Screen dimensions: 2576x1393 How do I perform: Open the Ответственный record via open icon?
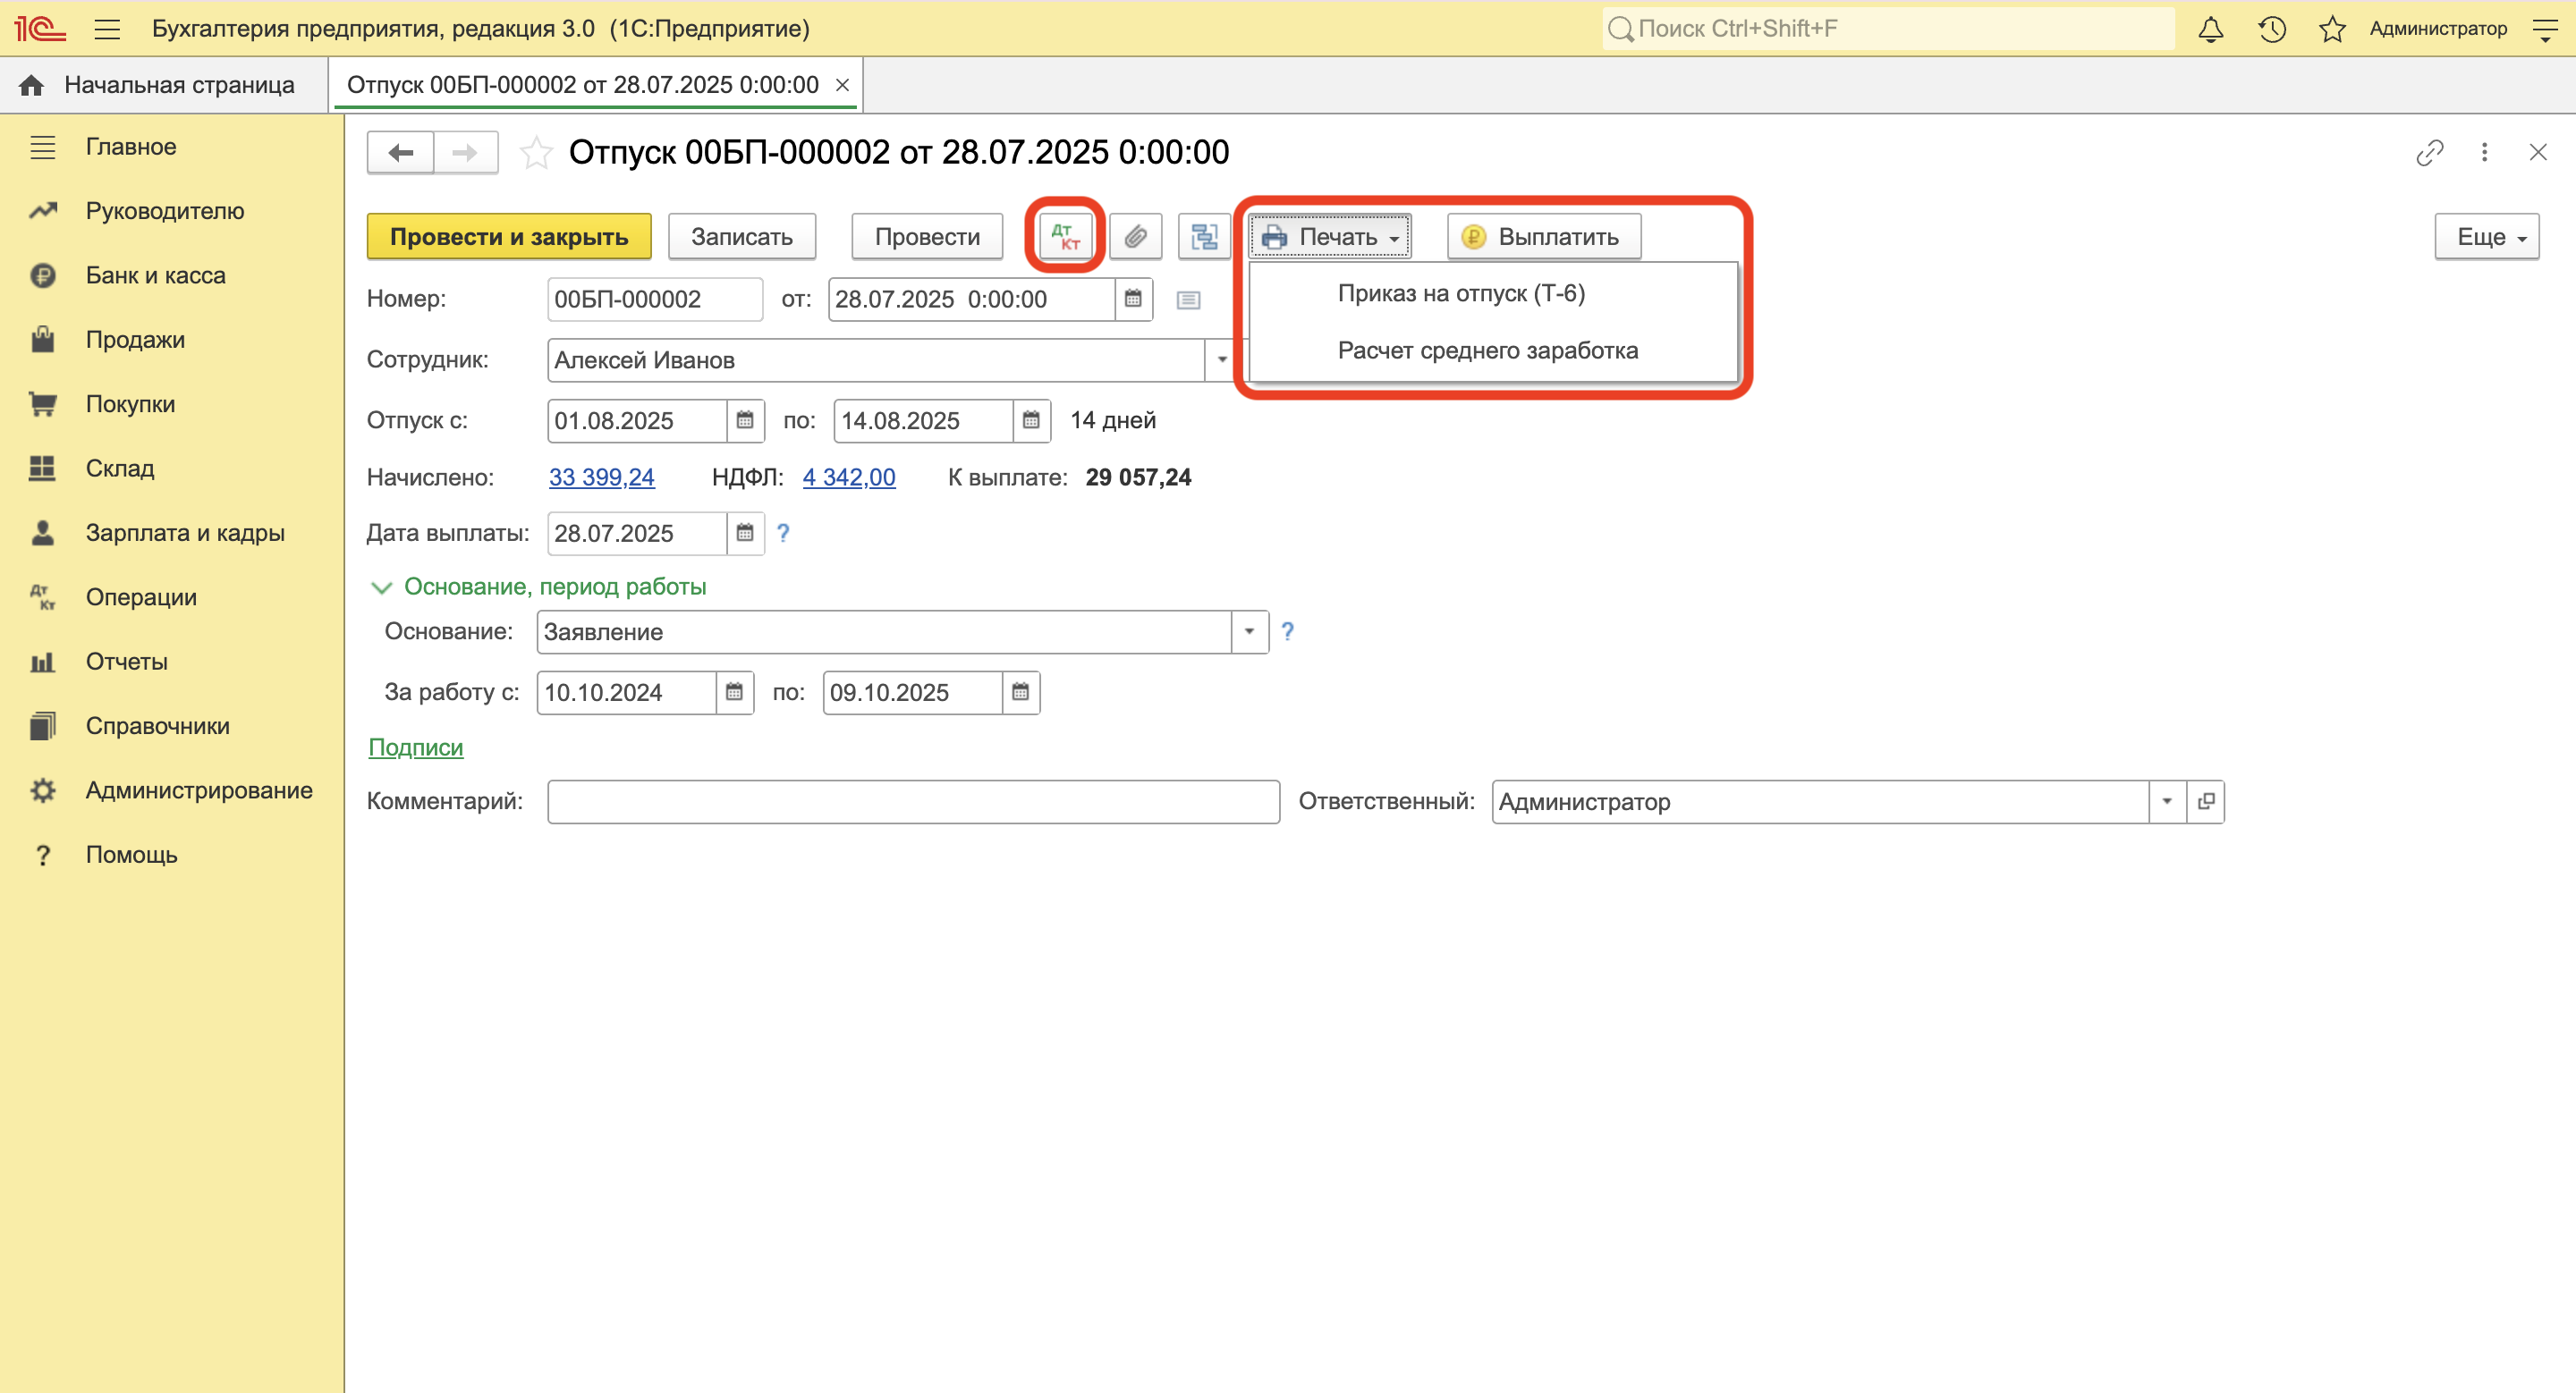(2206, 801)
